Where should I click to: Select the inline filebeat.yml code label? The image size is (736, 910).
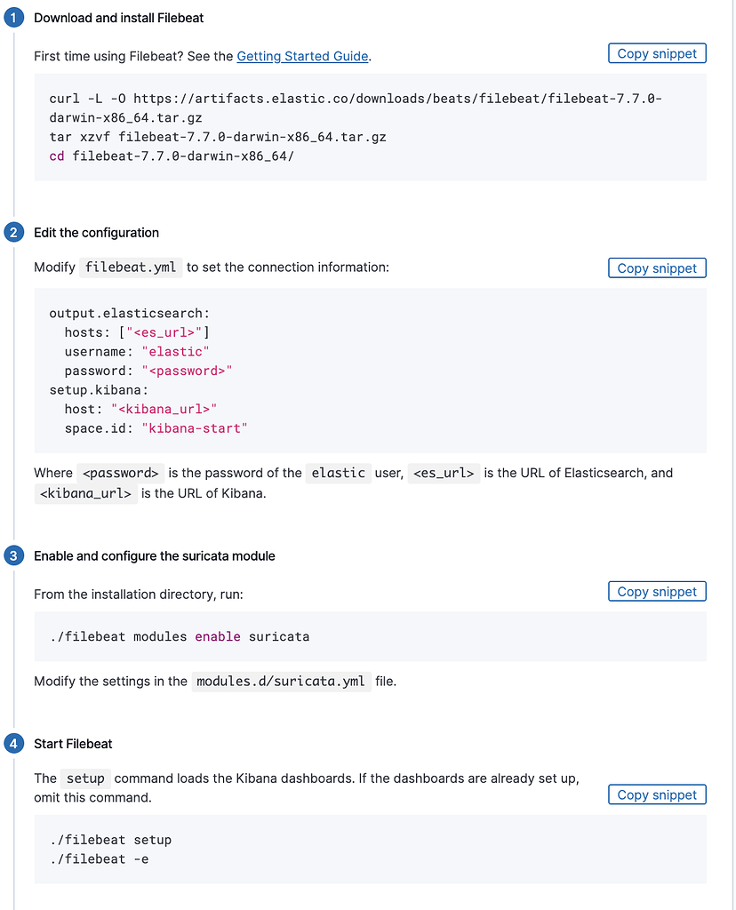tap(131, 267)
